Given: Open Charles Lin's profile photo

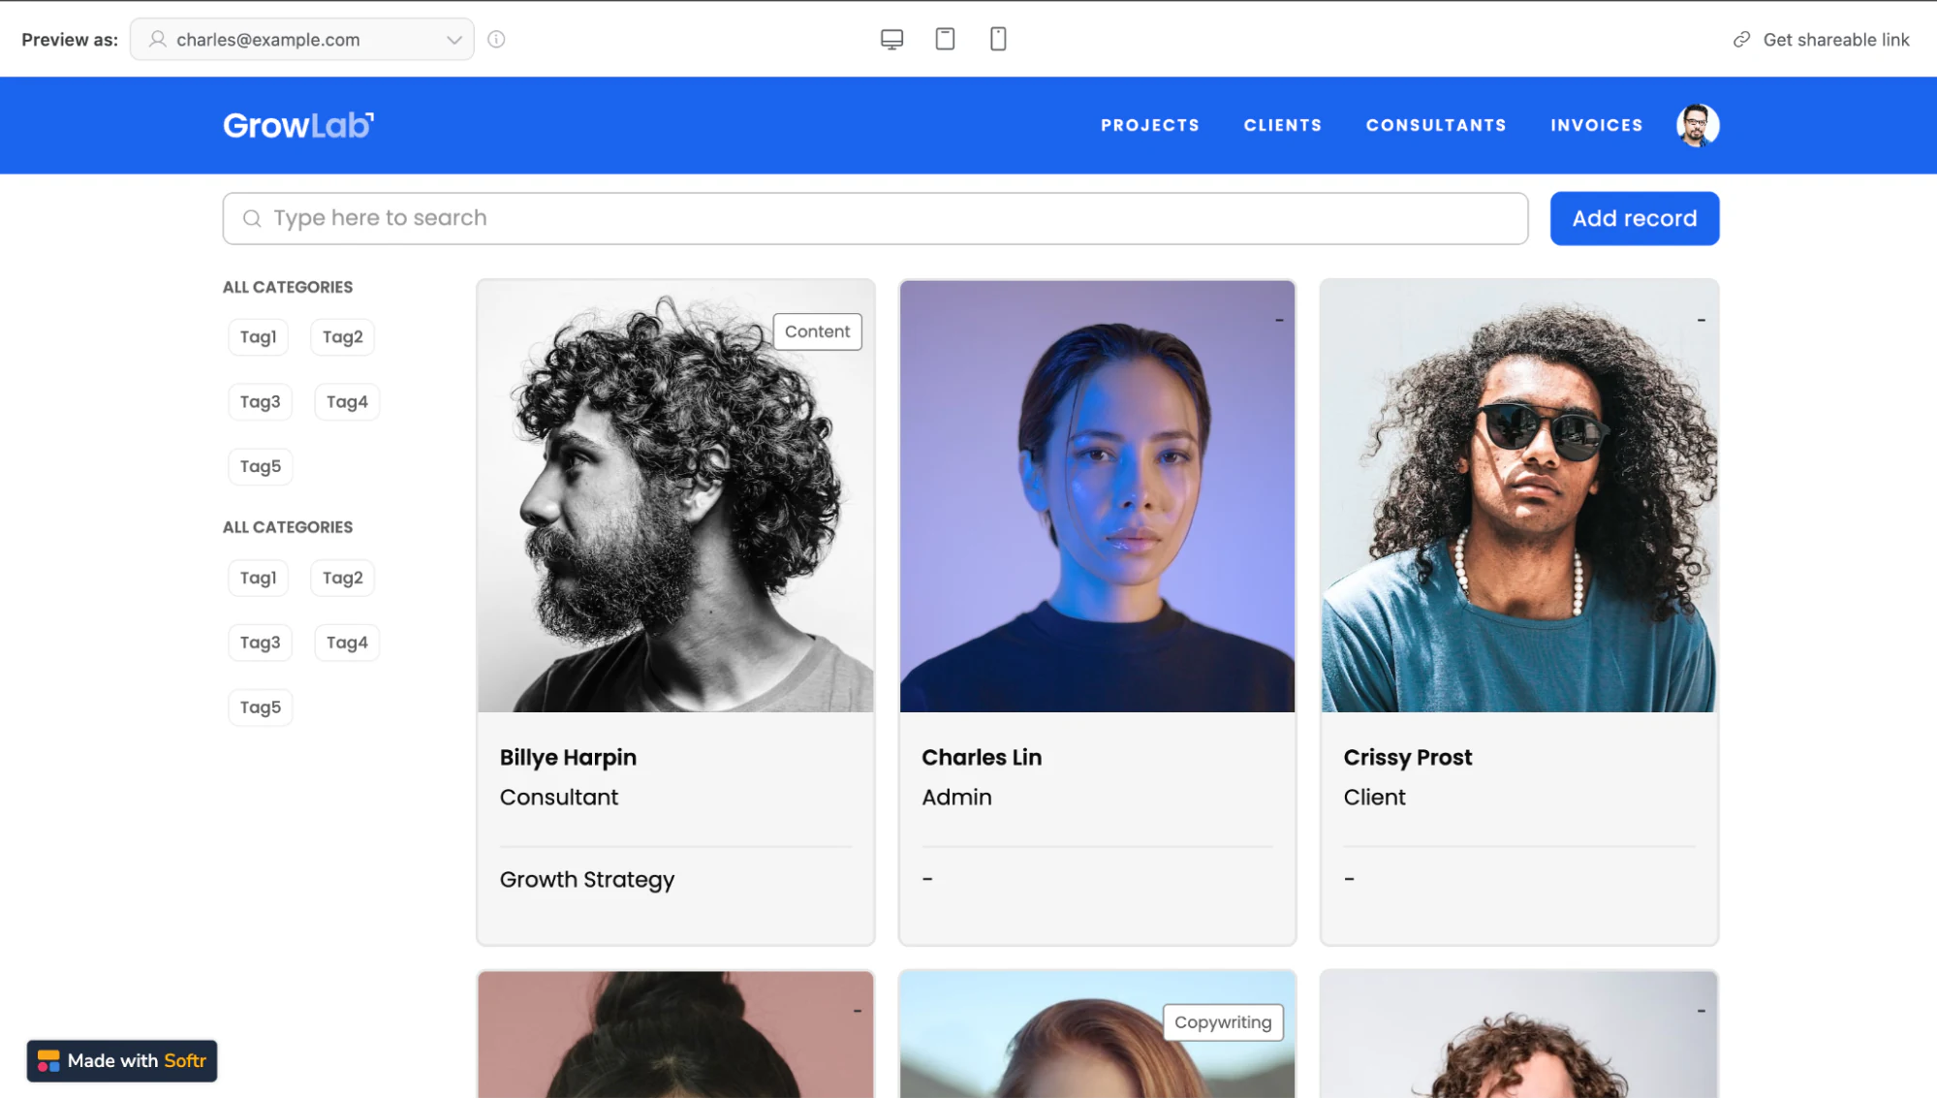Looking at the screenshot, I should [x=1097, y=496].
